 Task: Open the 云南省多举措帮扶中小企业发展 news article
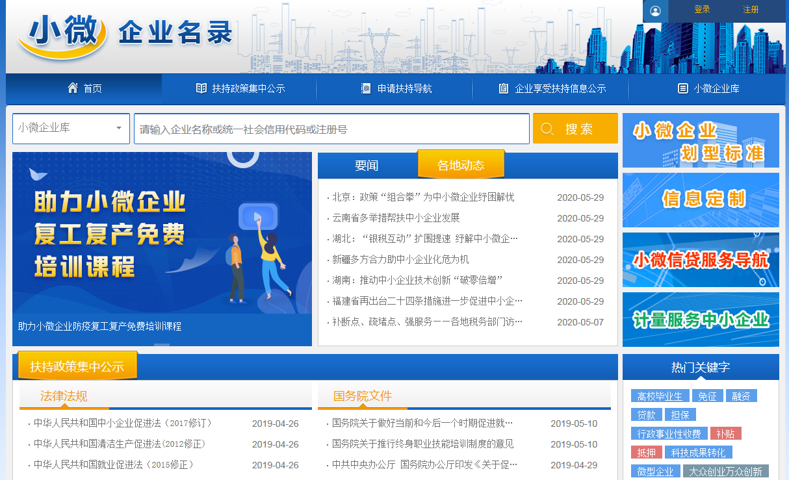(x=396, y=218)
